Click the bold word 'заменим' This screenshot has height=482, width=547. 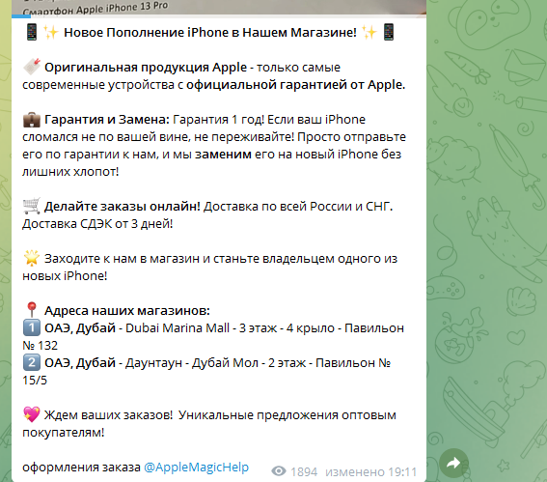[x=223, y=155]
